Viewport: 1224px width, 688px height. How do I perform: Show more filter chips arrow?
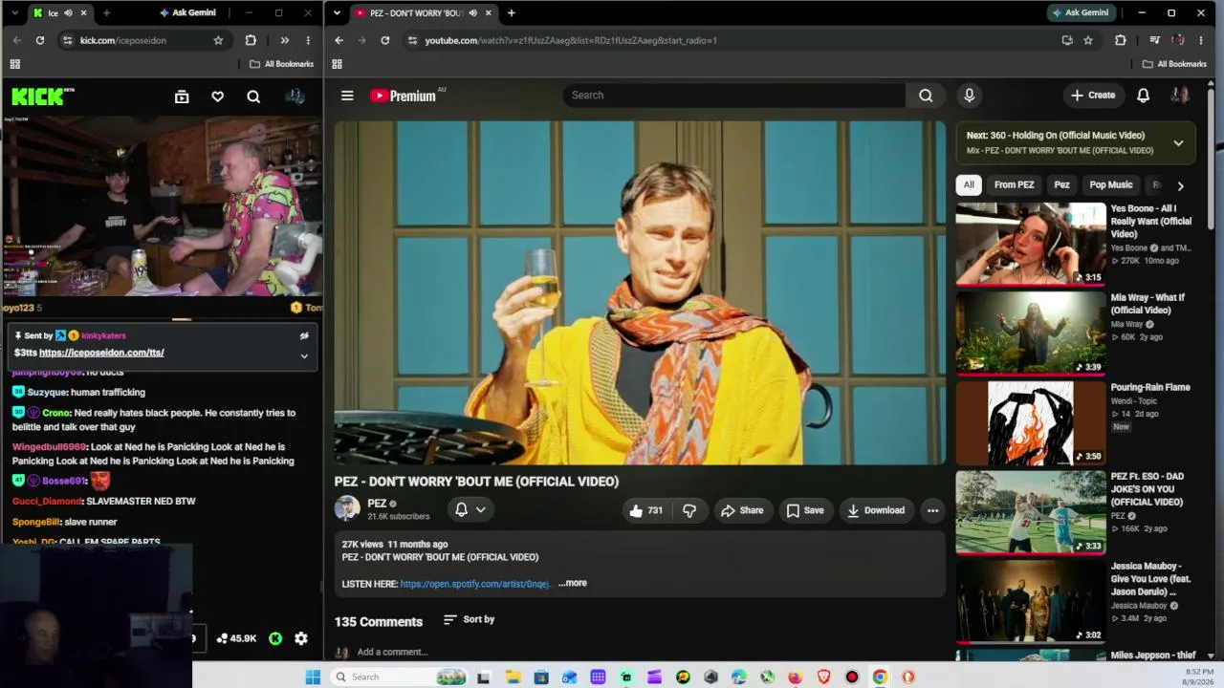(1180, 186)
